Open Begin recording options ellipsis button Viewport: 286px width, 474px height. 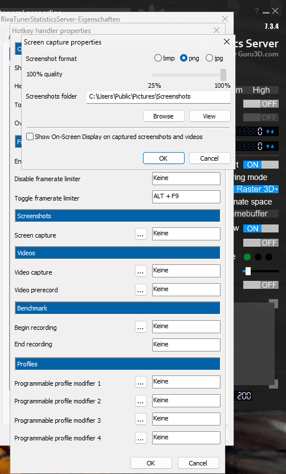point(141,327)
